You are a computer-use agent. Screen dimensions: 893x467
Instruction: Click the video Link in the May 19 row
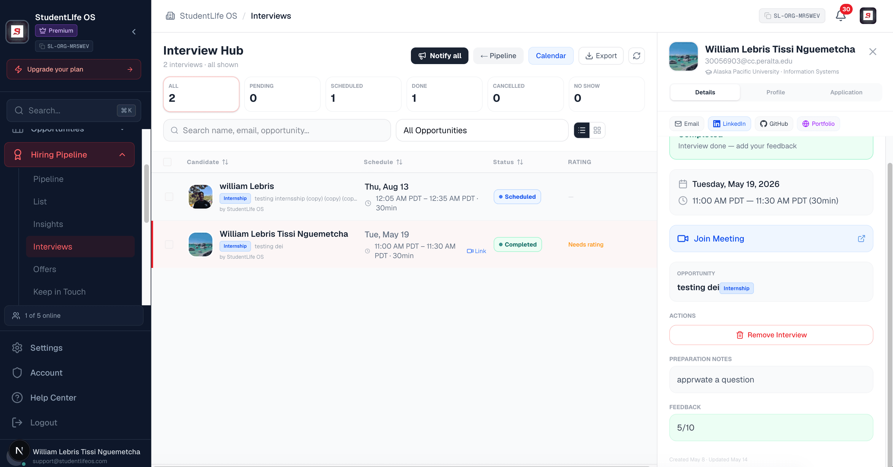pos(476,251)
